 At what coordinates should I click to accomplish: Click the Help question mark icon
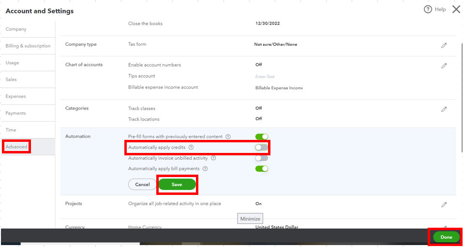(x=428, y=9)
